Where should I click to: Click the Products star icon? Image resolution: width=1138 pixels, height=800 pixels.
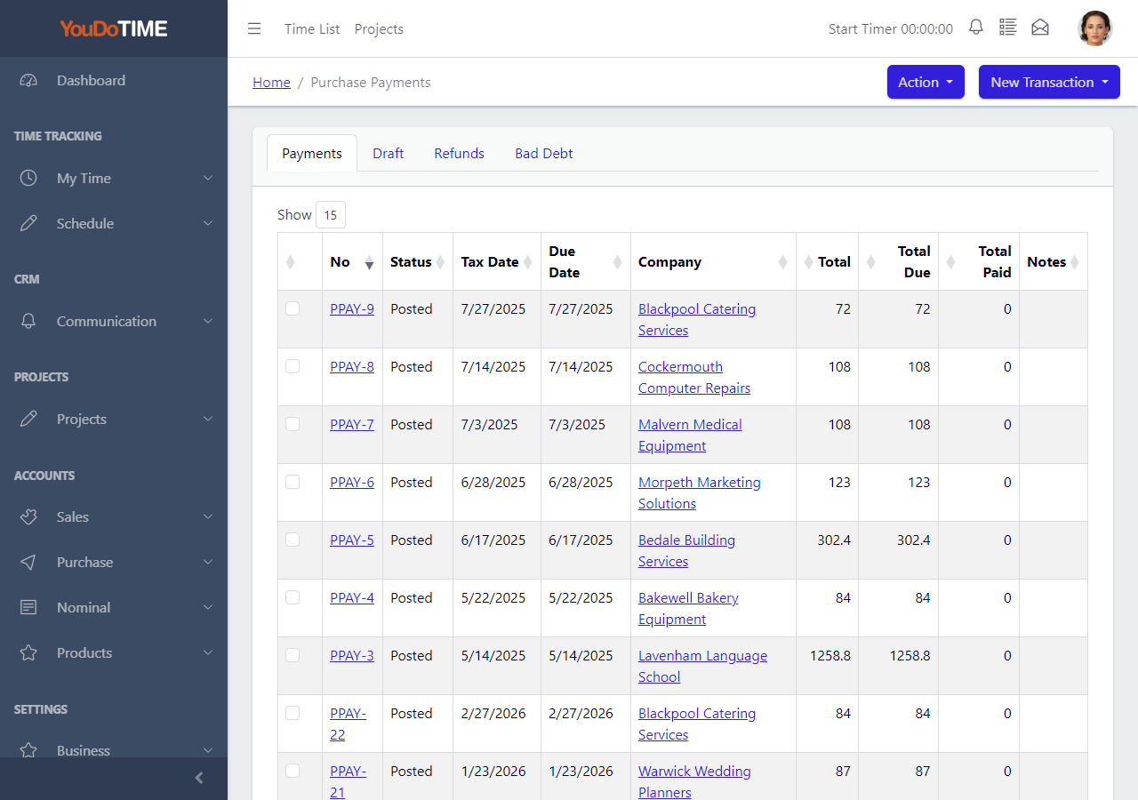tap(28, 652)
